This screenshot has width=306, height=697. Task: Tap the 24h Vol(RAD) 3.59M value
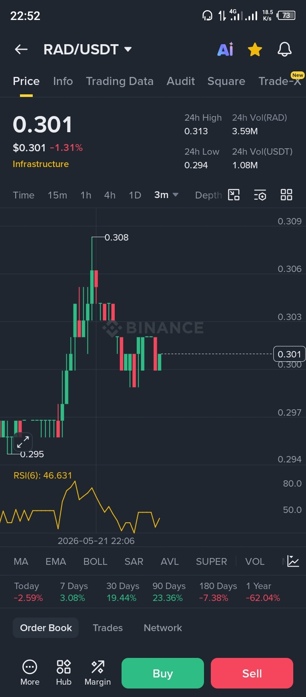pyautogui.click(x=245, y=131)
